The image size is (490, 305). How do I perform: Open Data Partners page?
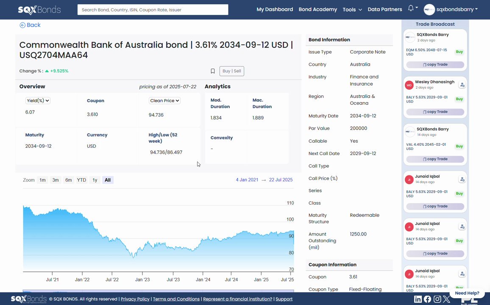tap(385, 9)
